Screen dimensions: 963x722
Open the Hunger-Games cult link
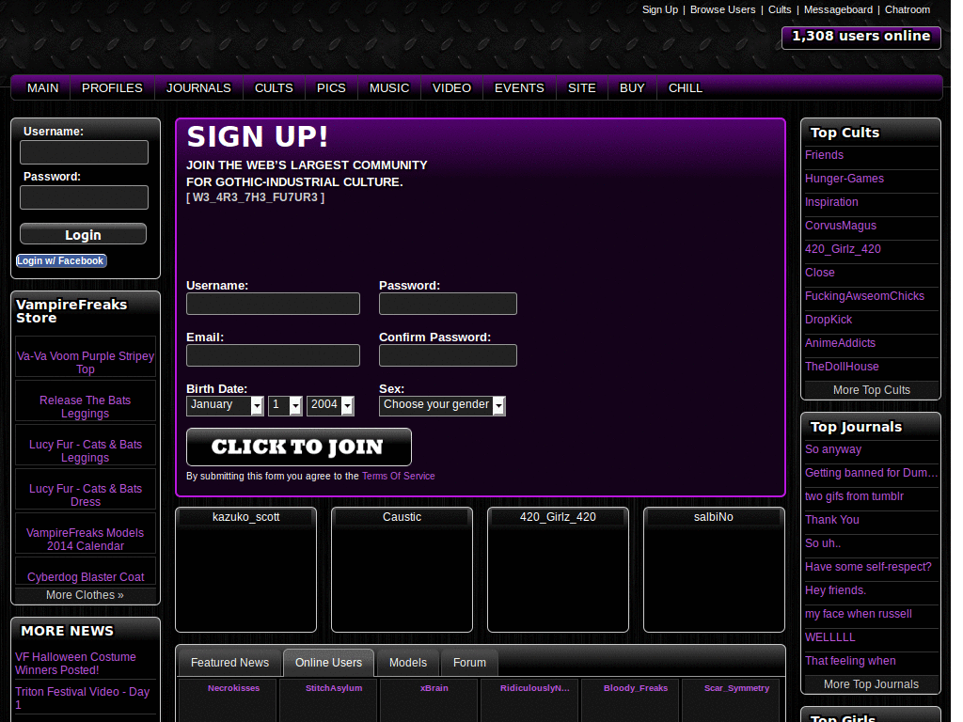845,179
